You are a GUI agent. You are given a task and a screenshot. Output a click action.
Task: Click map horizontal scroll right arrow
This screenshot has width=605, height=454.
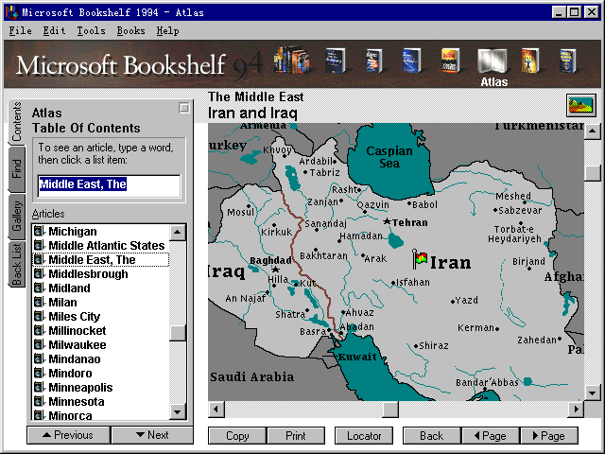click(x=576, y=410)
